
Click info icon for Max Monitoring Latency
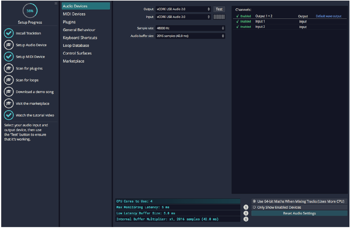[x=246, y=207]
